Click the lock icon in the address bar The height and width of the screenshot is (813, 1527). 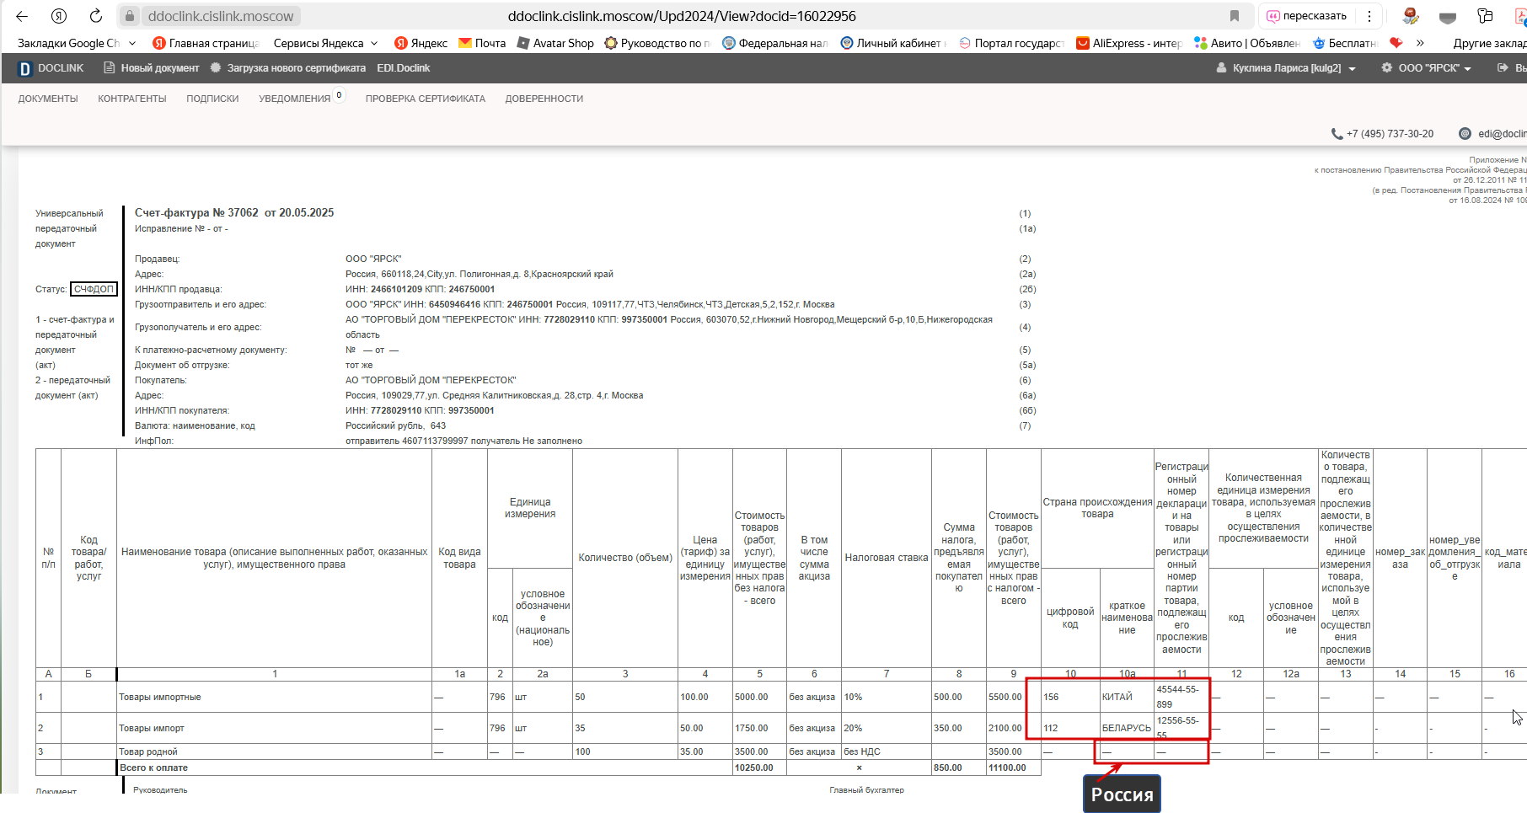pyautogui.click(x=130, y=16)
